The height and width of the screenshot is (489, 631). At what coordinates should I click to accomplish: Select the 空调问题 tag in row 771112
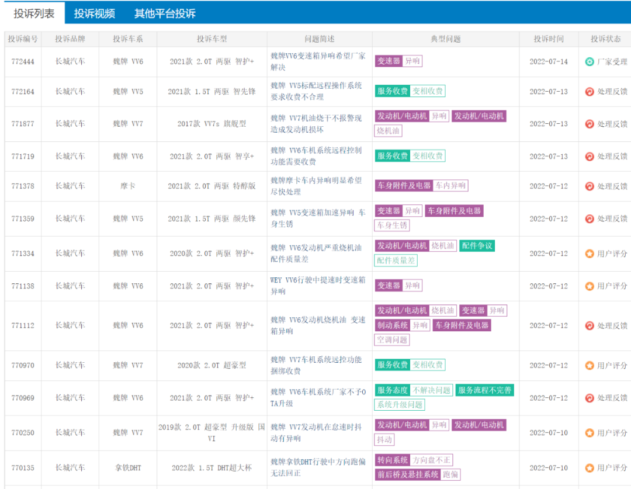click(x=392, y=340)
